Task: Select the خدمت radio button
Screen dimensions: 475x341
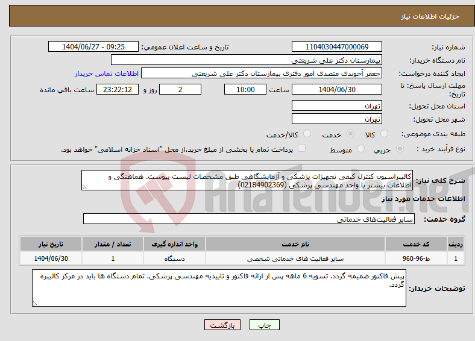Action: [350, 134]
